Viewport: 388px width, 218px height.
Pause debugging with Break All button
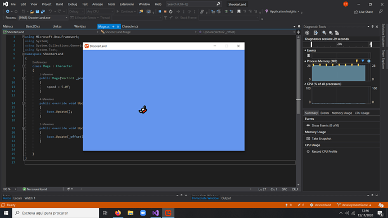pos(160,11)
